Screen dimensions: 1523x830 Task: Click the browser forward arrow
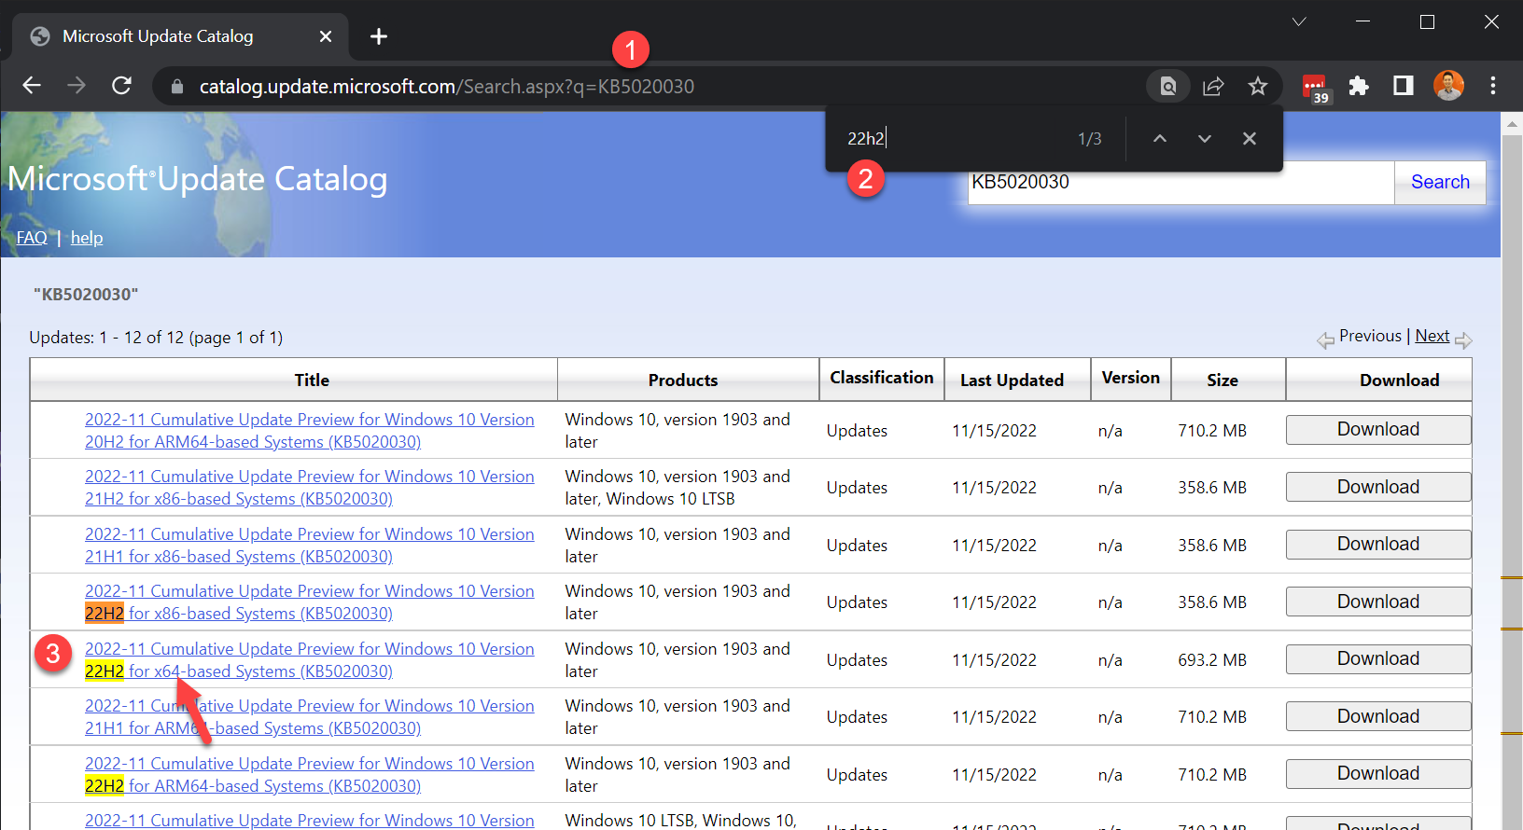tap(77, 86)
